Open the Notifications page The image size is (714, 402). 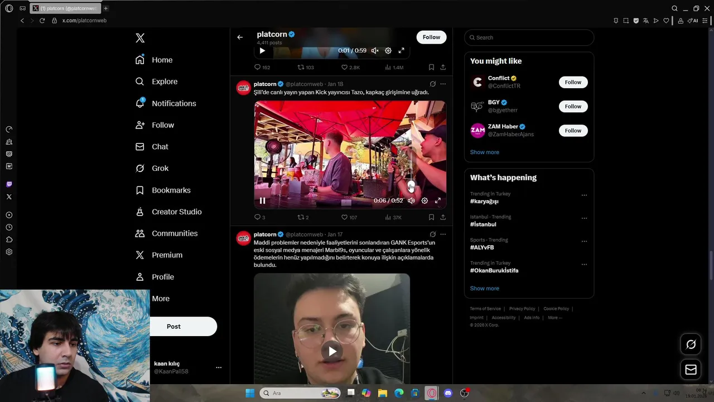(x=166, y=103)
